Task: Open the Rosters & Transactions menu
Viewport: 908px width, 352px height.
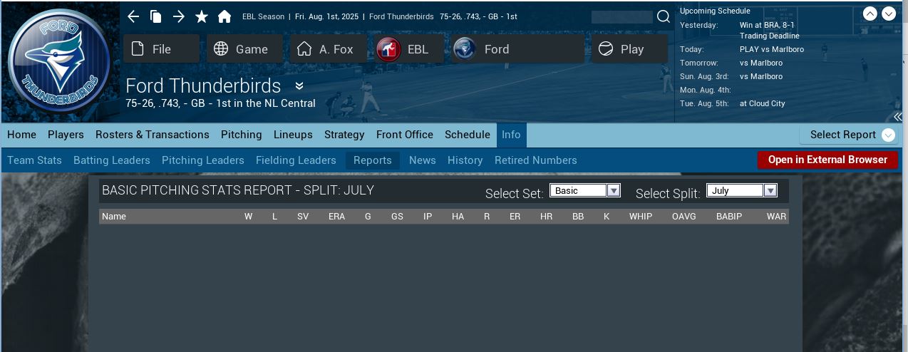Action: pyautogui.click(x=153, y=135)
